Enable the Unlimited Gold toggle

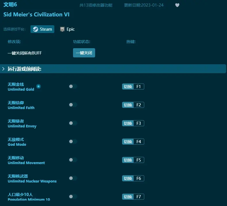coord(73,86)
